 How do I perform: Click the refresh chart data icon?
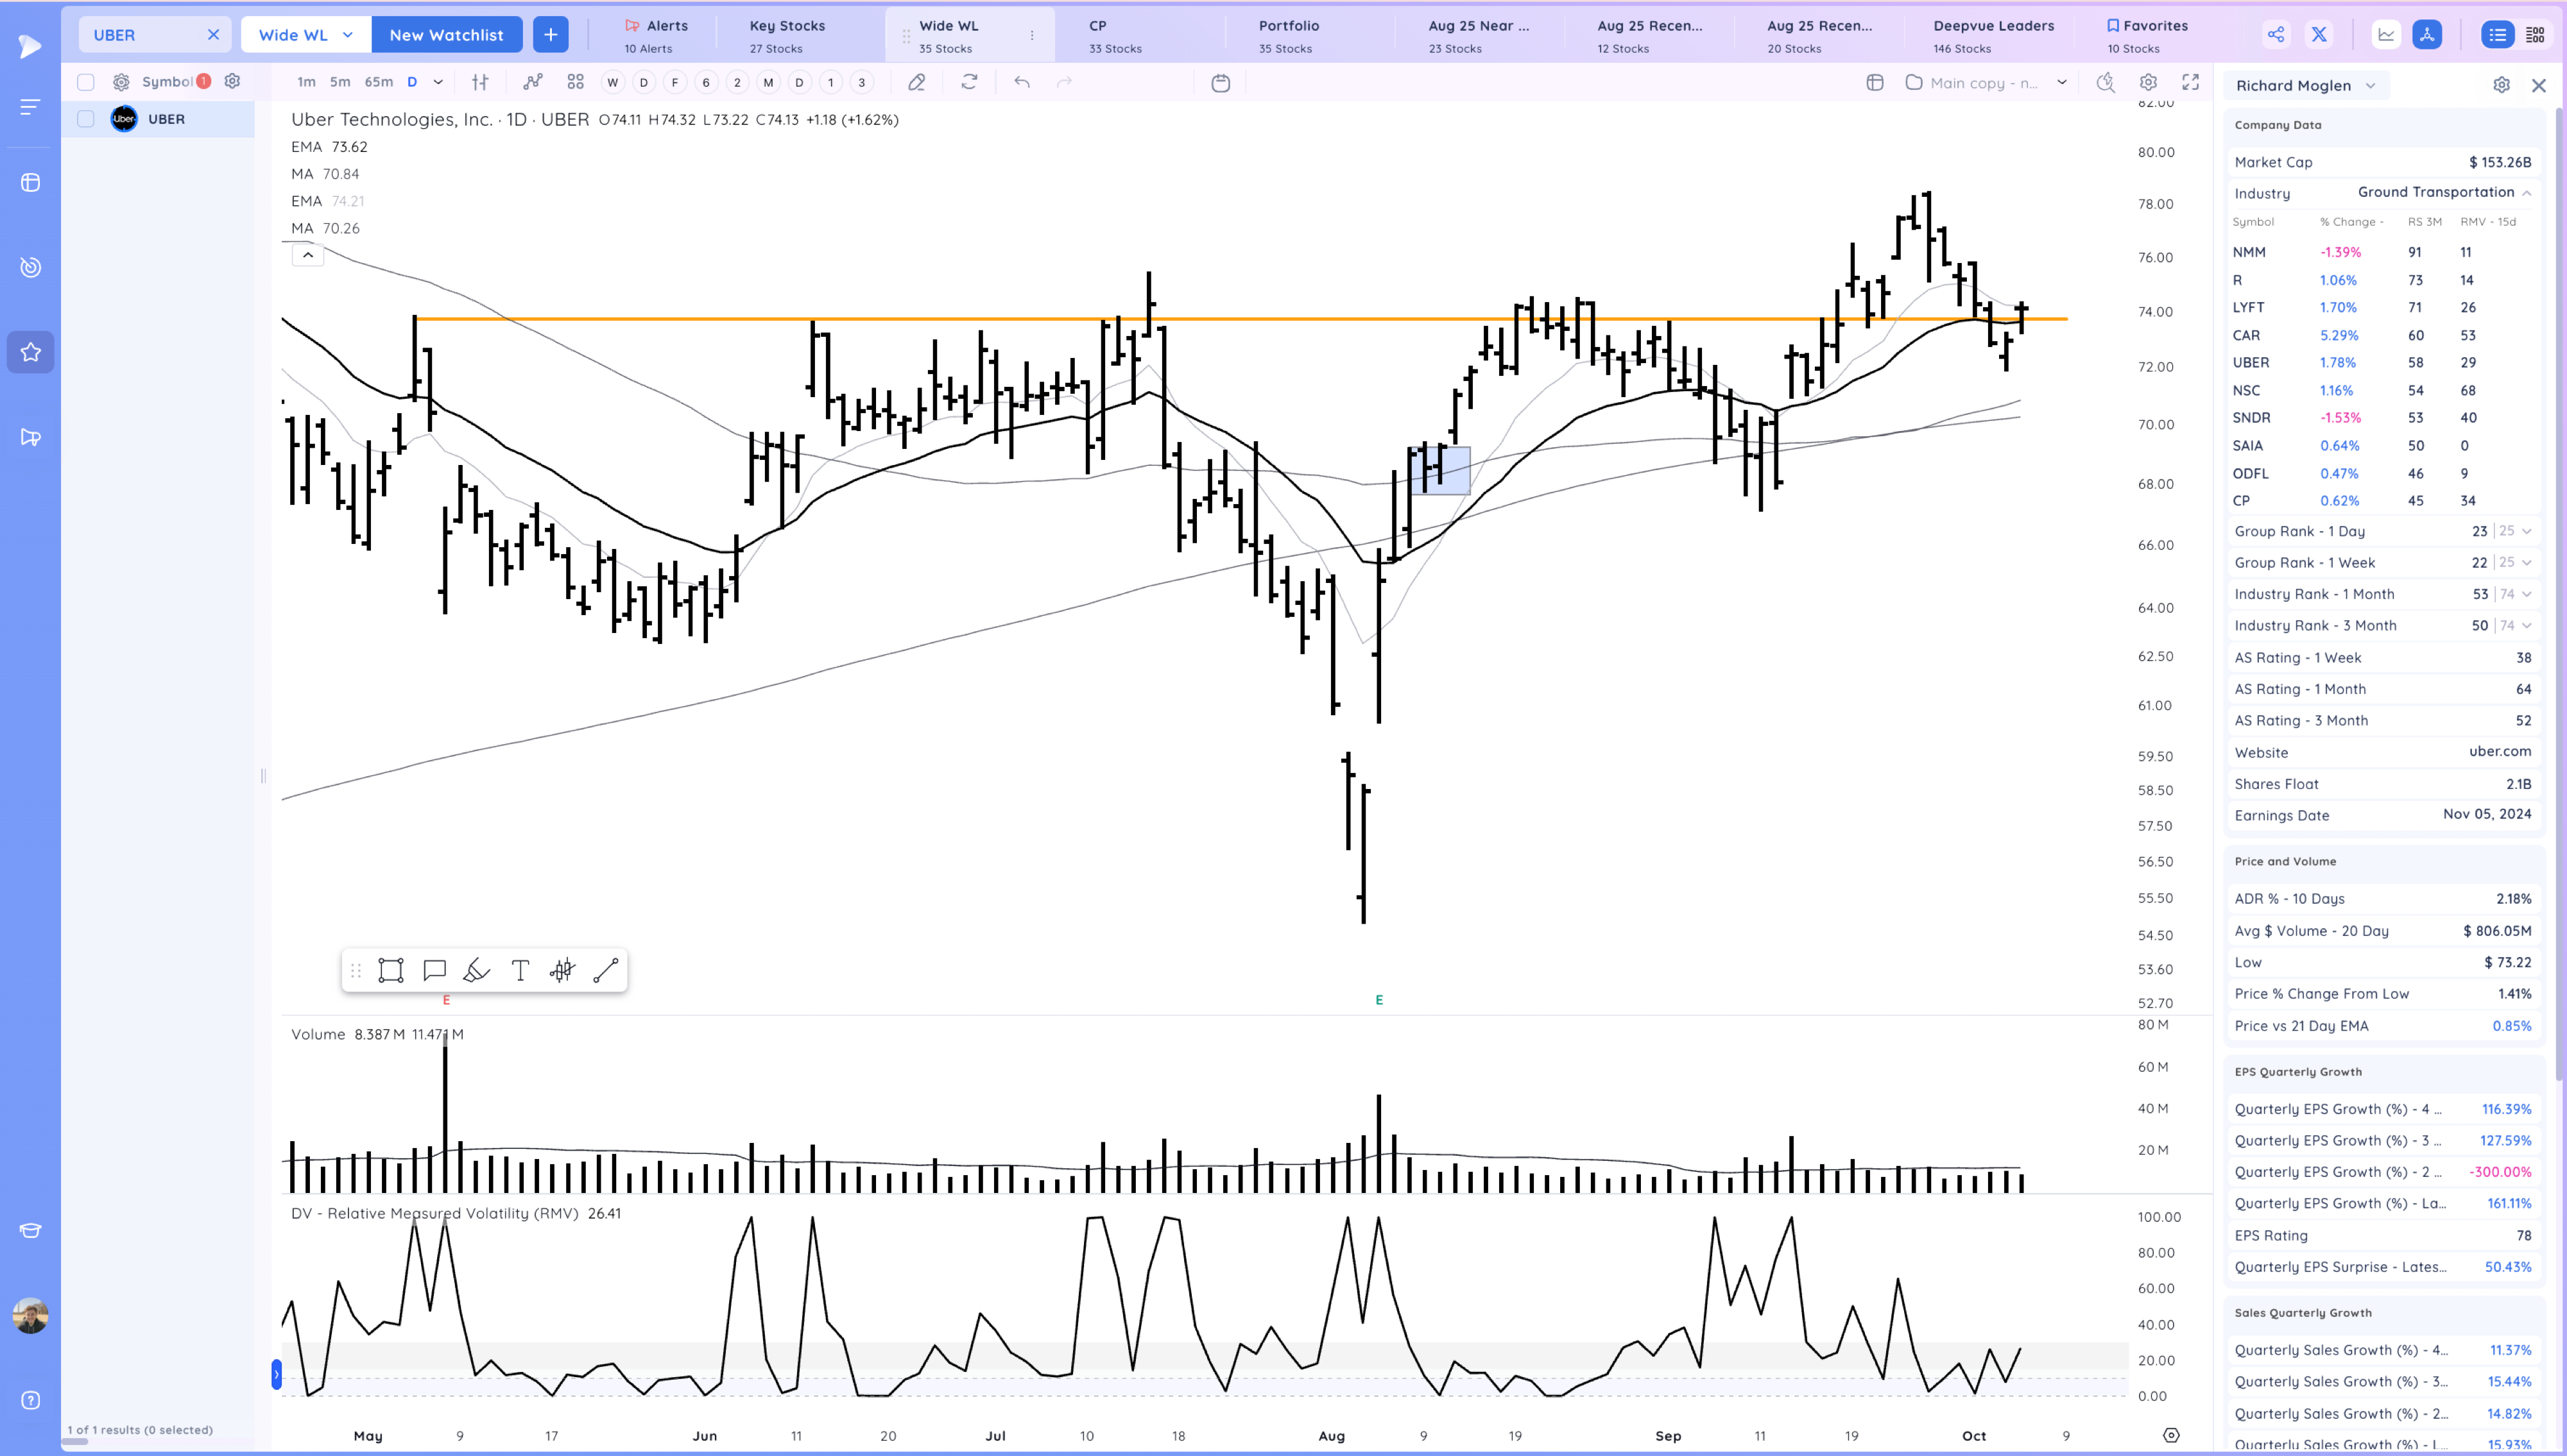(x=968, y=82)
